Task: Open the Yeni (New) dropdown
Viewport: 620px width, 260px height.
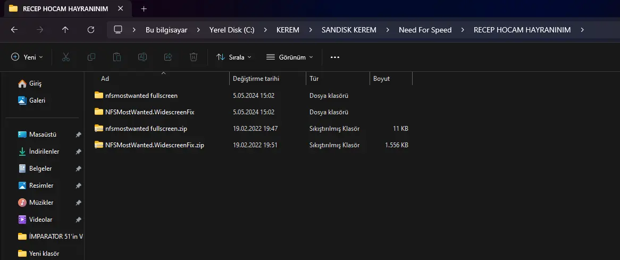Action: pos(27,57)
